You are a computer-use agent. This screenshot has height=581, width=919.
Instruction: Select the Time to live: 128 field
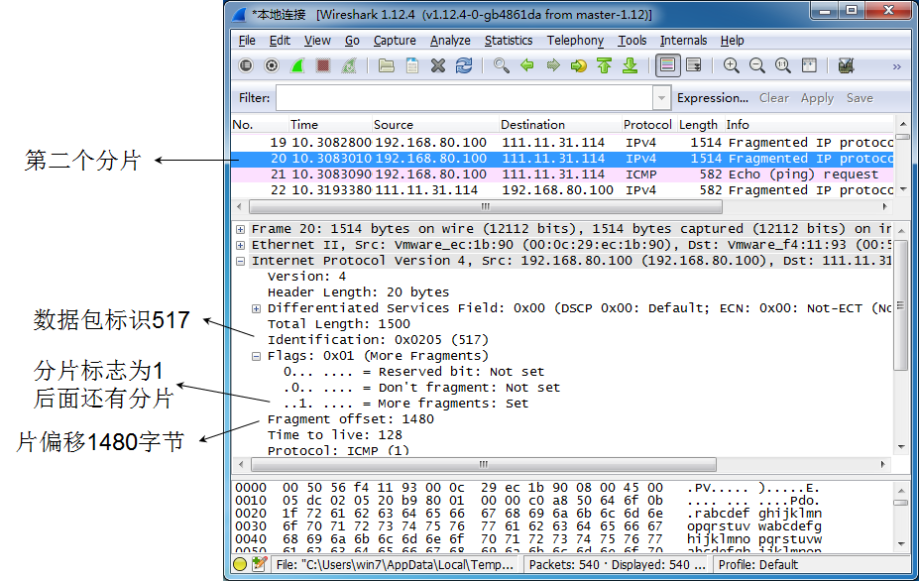[x=335, y=435]
